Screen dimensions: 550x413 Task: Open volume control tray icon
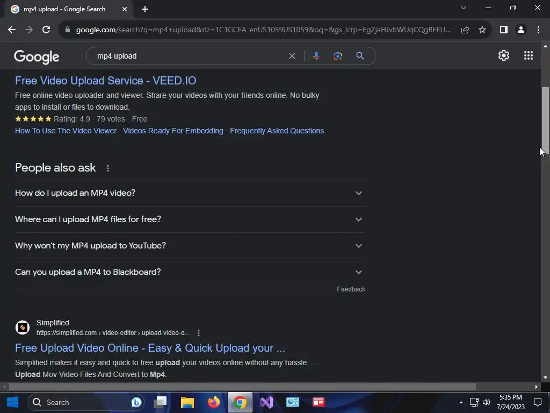(x=486, y=402)
